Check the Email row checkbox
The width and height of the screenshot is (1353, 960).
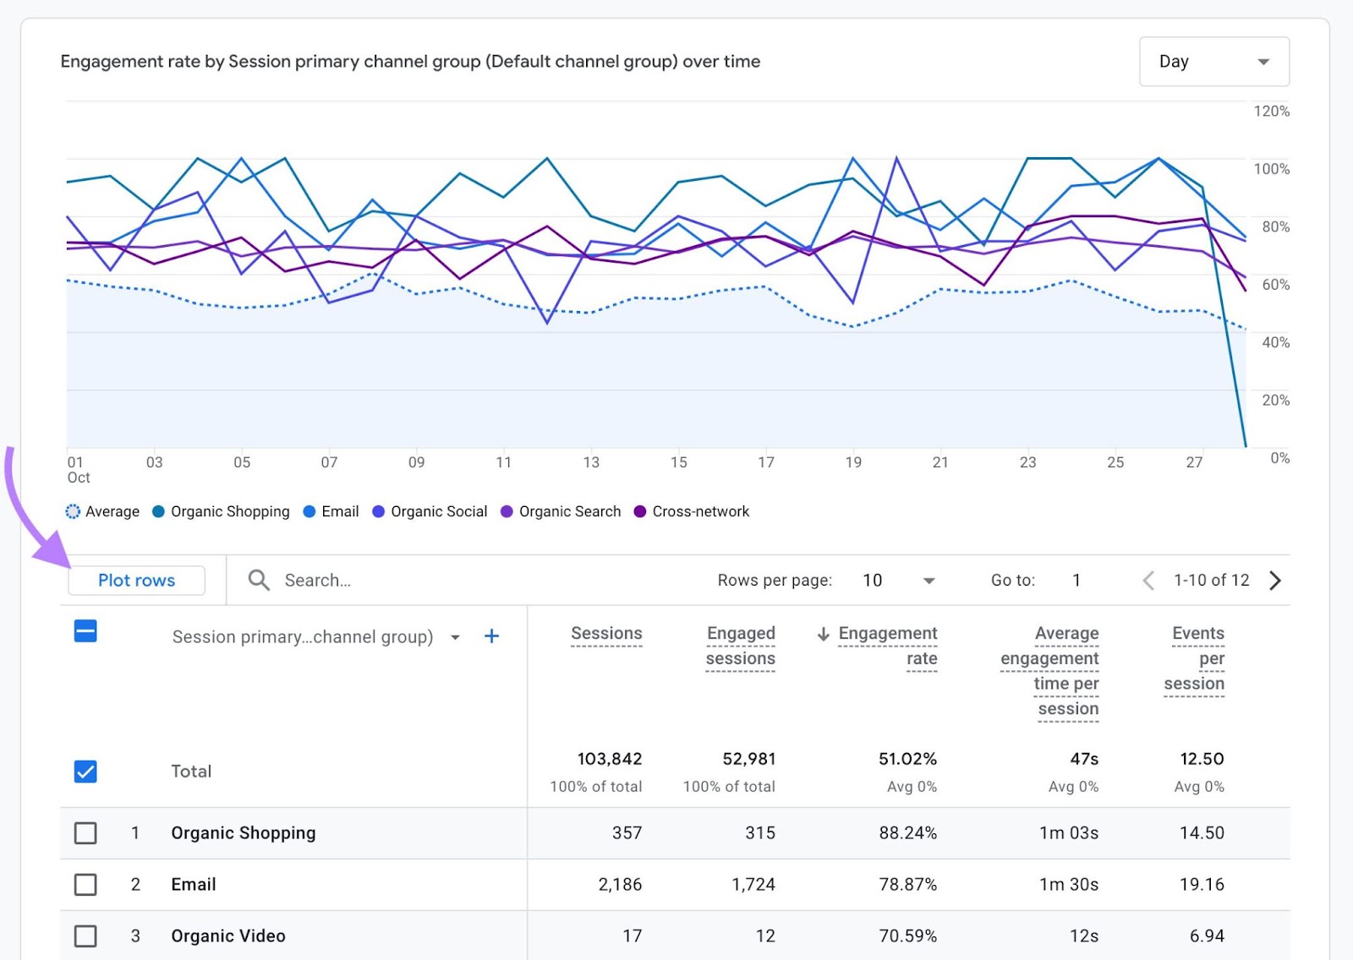(x=85, y=885)
